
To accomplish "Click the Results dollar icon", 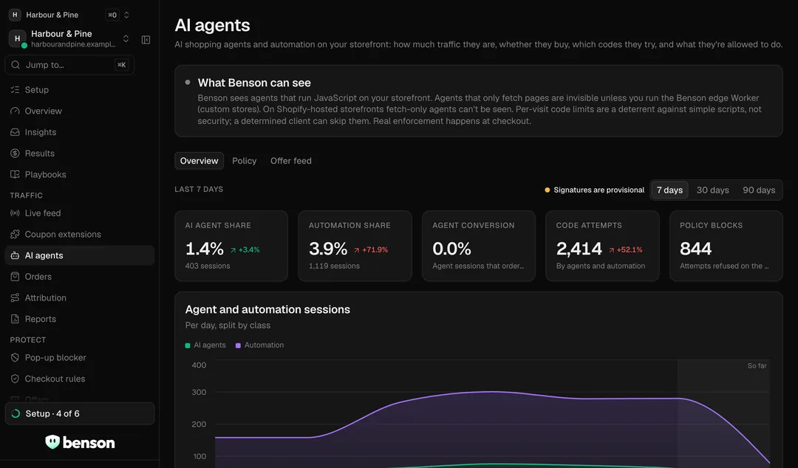I will (x=15, y=153).
